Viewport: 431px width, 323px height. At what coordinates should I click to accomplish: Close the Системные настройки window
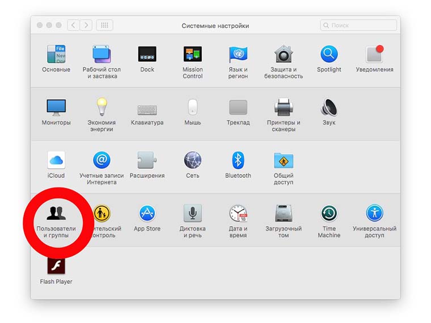[x=40, y=25]
